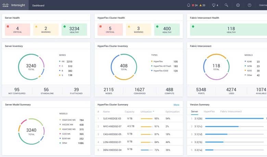Screen dimensions: 267x157
Task: Open the Username account menu
Action: coord(263,5)
